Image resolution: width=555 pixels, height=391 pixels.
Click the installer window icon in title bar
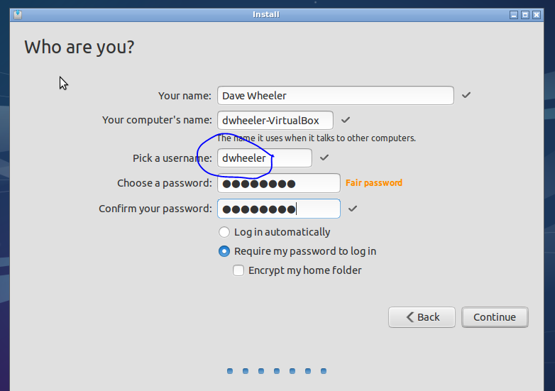17,14
